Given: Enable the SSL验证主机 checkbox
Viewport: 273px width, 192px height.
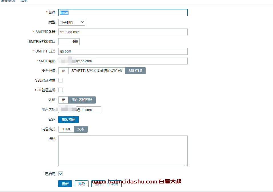Looking at the screenshot, I should tap(61, 90).
